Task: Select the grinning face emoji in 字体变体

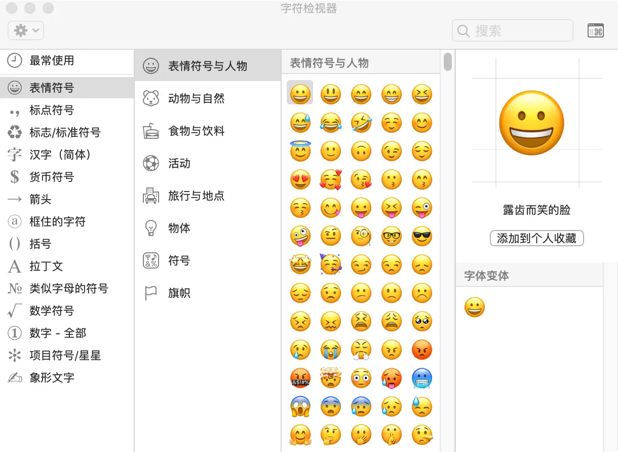Action: click(x=475, y=307)
